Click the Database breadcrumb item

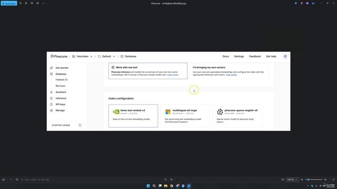click(x=128, y=56)
